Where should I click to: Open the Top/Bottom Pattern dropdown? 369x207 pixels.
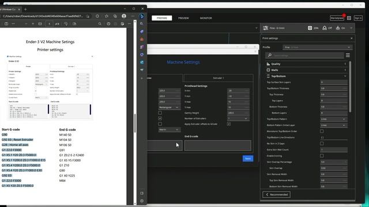333,119
